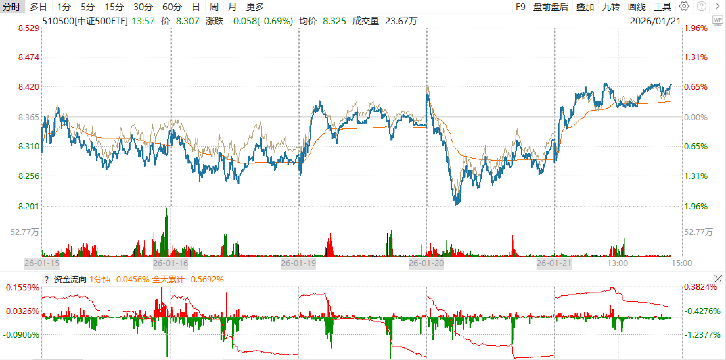Activate the 画线 drawing tool
Screen dimensions: 726x360
pyautogui.click(x=636, y=7)
